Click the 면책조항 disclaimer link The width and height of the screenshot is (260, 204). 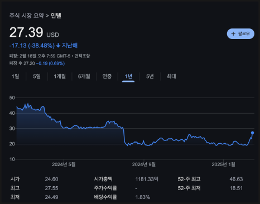coord(82,56)
